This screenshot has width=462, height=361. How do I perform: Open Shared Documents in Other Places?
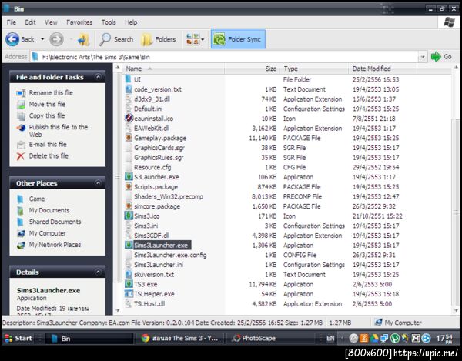coord(55,222)
